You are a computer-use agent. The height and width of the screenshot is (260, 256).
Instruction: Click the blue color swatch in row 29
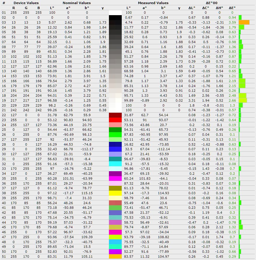[x=115, y=150]
